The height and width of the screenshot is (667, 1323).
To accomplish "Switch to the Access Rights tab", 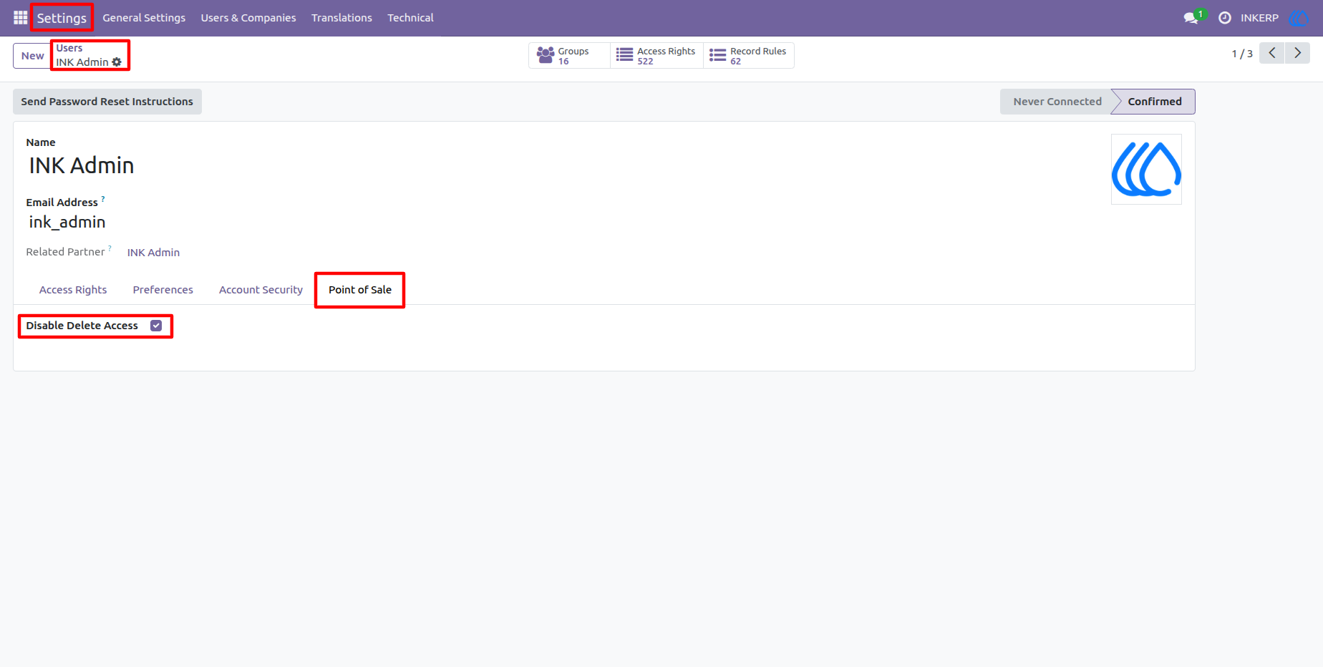I will click(x=73, y=290).
